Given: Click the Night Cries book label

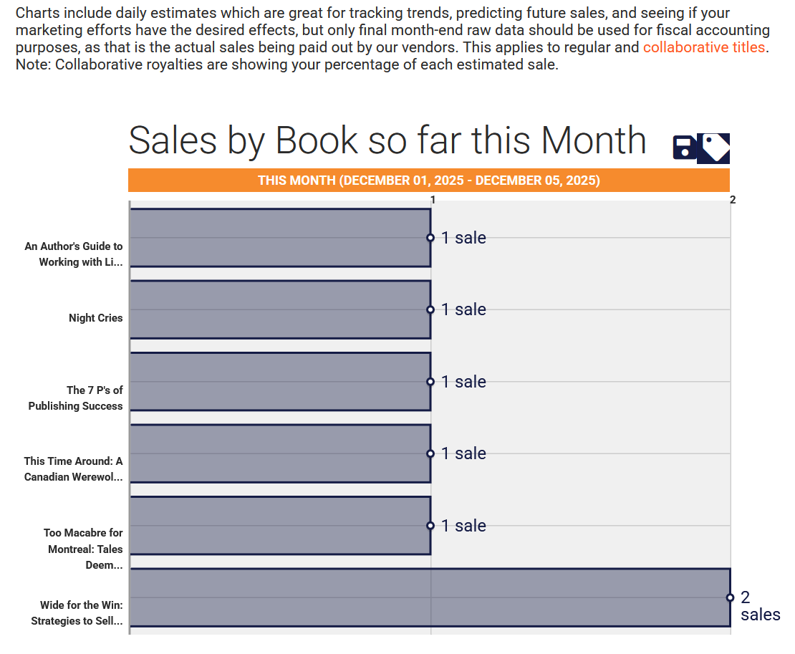Looking at the screenshot, I should coord(96,318).
